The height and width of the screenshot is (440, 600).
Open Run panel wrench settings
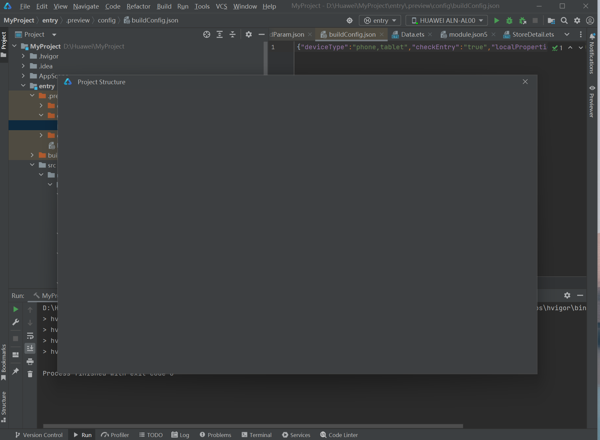pos(16,322)
